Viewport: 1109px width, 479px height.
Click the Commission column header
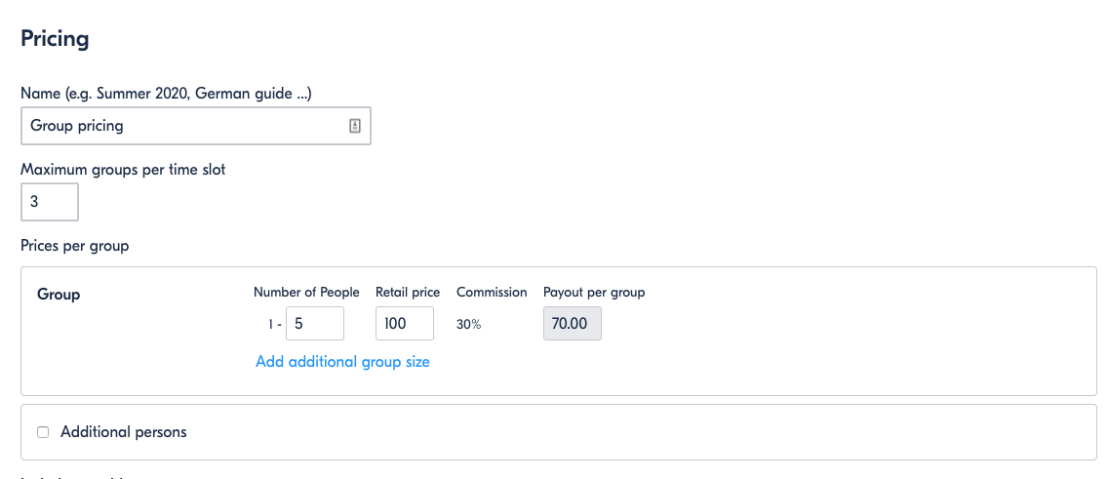tap(492, 293)
